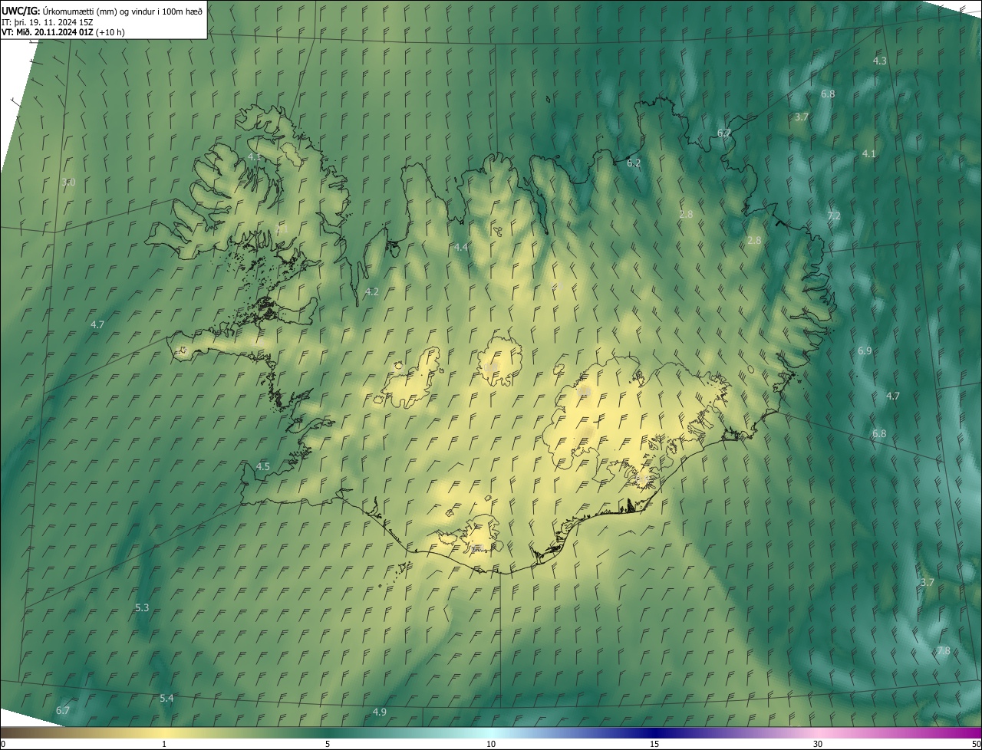Click the 6.9 map value
The width and height of the screenshot is (982, 750).
tap(865, 350)
